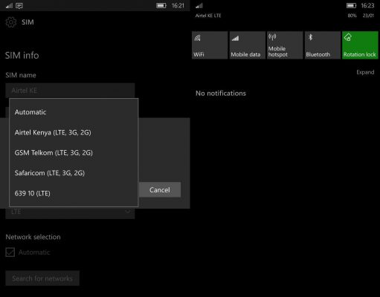Toggle the Bluetooth quick action
This screenshot has height=297, width=380.
[x=322, y=45]
